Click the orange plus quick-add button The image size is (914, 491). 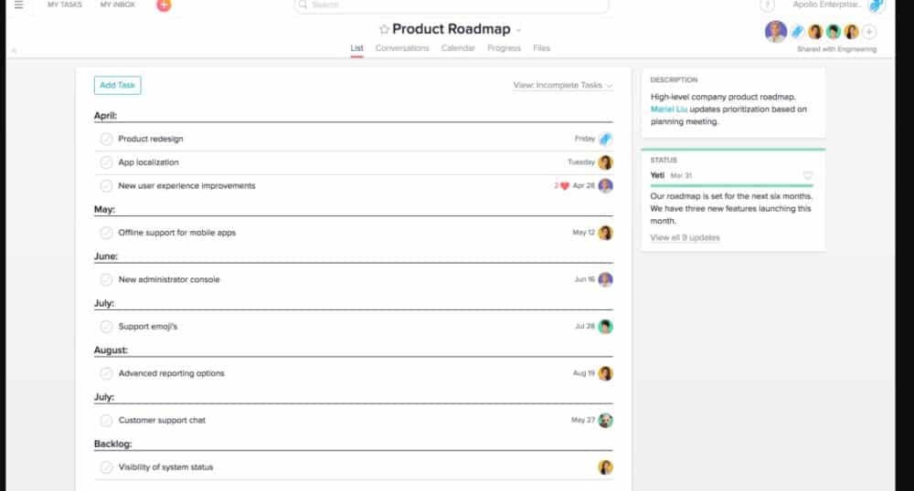click(x=164, y=5)
